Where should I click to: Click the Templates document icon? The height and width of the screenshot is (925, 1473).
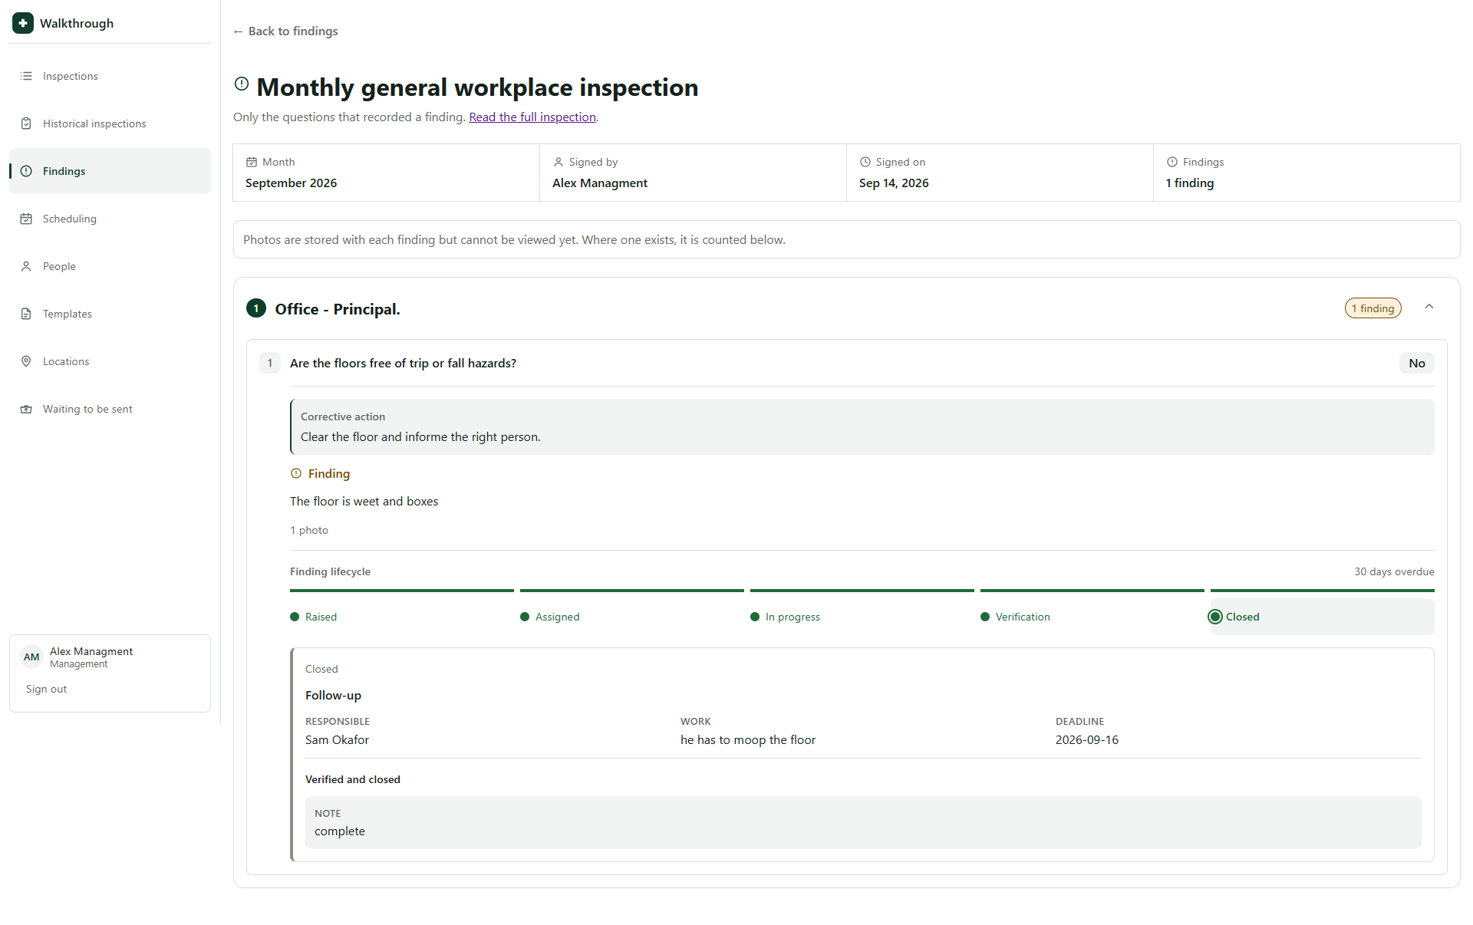coord(26,314)
